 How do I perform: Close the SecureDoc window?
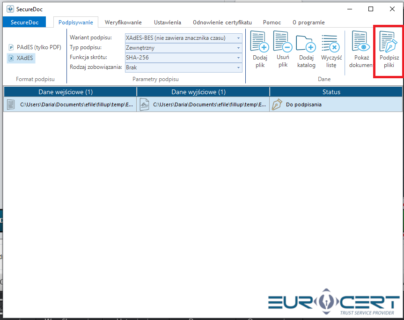point(392,9)
